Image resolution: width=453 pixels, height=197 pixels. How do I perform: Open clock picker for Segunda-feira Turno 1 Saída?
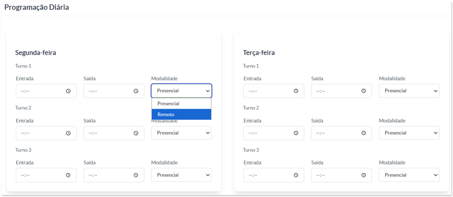click(x=136, y=91)
